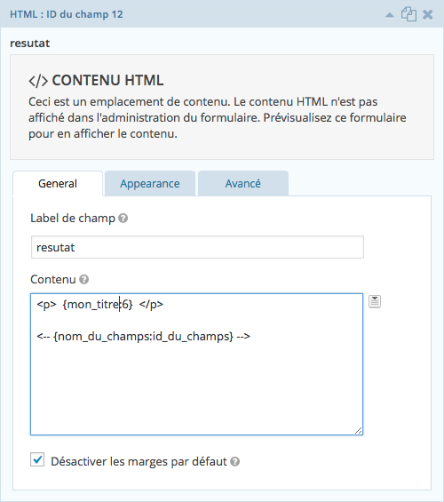Click the code brackets icon beside CONTENU HTML

tap(38, 81)
